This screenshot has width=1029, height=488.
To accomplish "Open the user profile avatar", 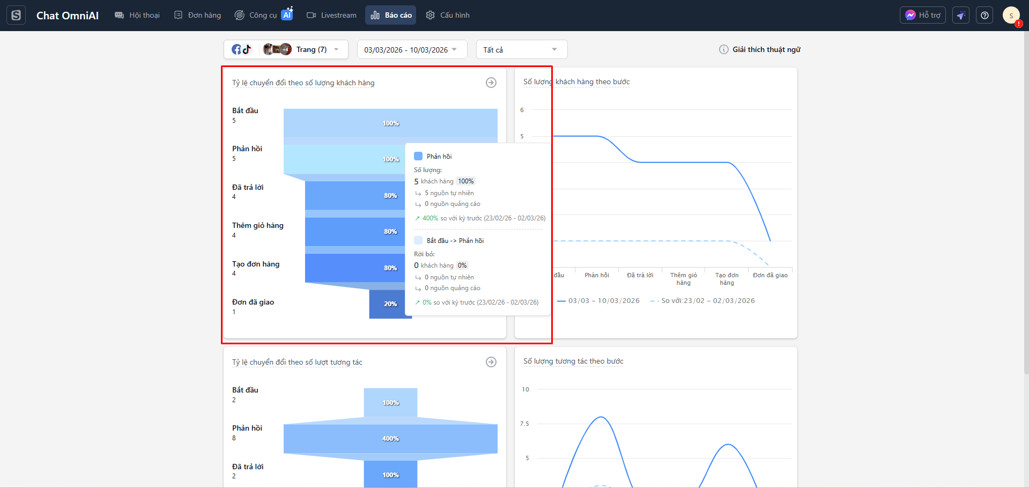I will [x=1011, y=15].
